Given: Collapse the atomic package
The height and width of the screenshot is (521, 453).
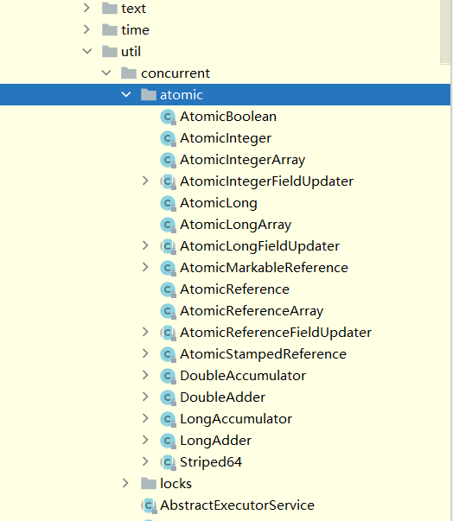Looking at the screenshot, I should click(x=126, y=94).
